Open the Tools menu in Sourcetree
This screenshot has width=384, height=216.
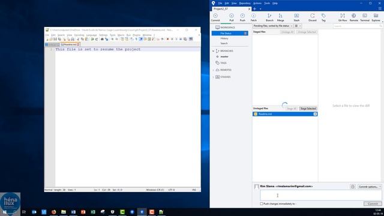click(267, 3)
